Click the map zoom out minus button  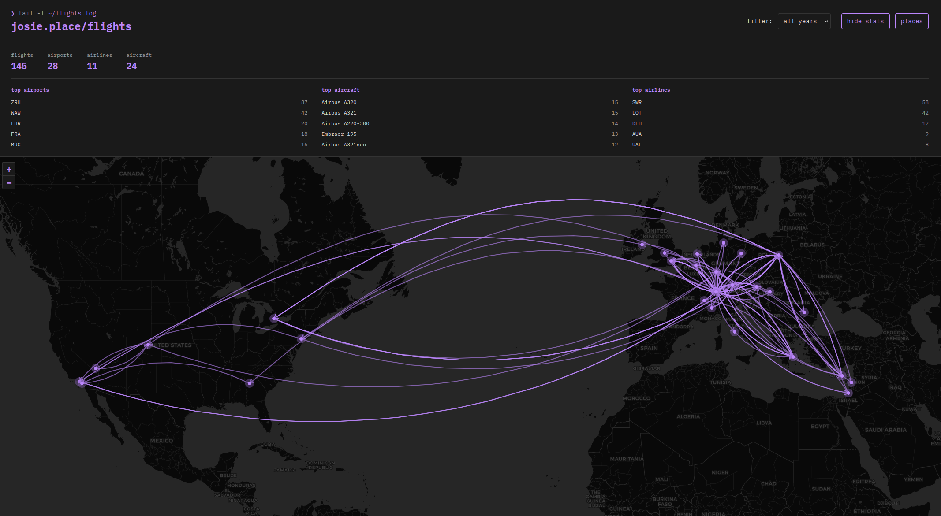9,183
